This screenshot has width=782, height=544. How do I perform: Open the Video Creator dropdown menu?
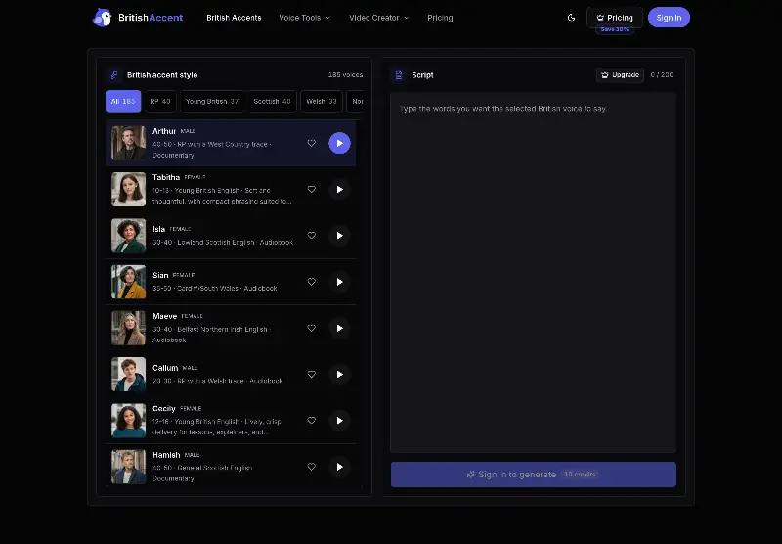coord(378,18)
